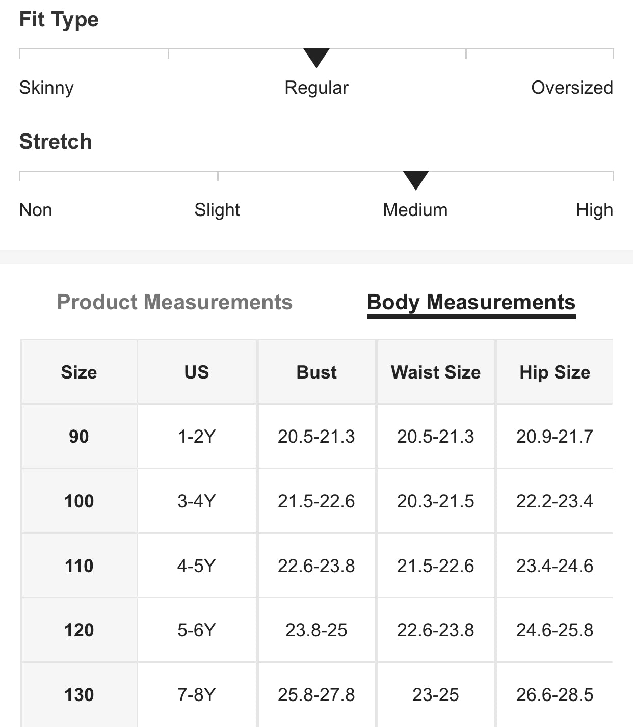Click the Fit Type slider marker
This screenshot has width=633, height=727.
click(x=316, y=58)
